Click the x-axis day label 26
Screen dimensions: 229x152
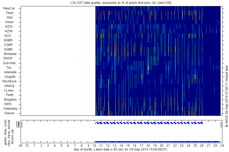tap(202, 146)
